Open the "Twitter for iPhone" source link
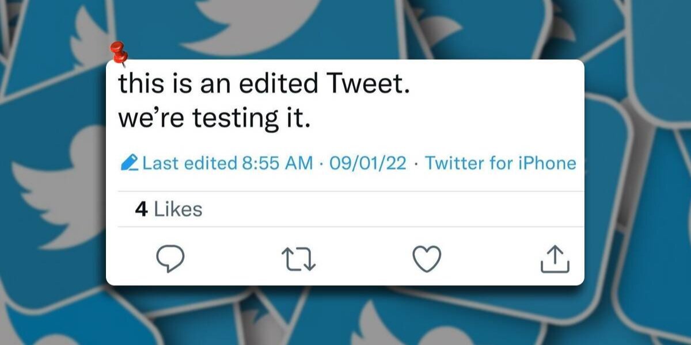The height and width of the screenshot is (345, 691). tap(500, 163)
